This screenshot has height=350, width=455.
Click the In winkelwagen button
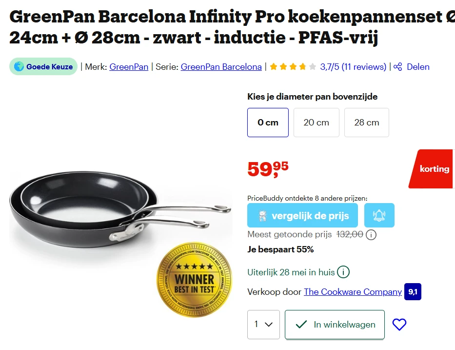coord(335,325)
